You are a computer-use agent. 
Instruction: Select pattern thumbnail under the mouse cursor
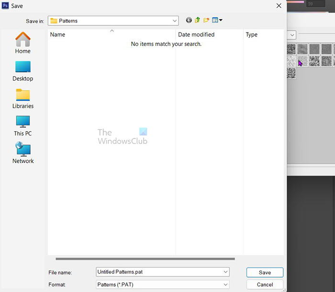coord(302,61)
